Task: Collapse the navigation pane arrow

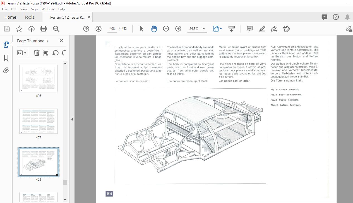Action: [x=72, y=119]
